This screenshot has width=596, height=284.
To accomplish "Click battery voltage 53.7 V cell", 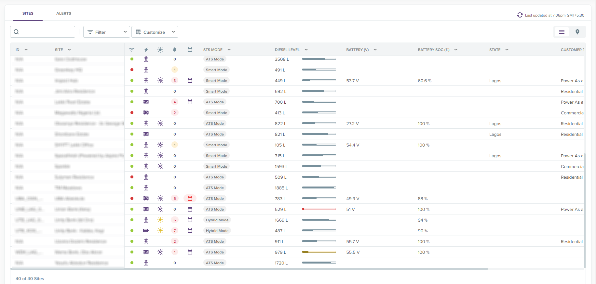I will coord(353,81).
